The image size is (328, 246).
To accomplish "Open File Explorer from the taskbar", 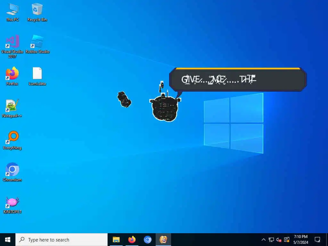I will click(116, 240).
